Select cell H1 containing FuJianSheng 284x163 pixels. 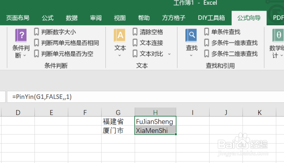coord(155,121)
